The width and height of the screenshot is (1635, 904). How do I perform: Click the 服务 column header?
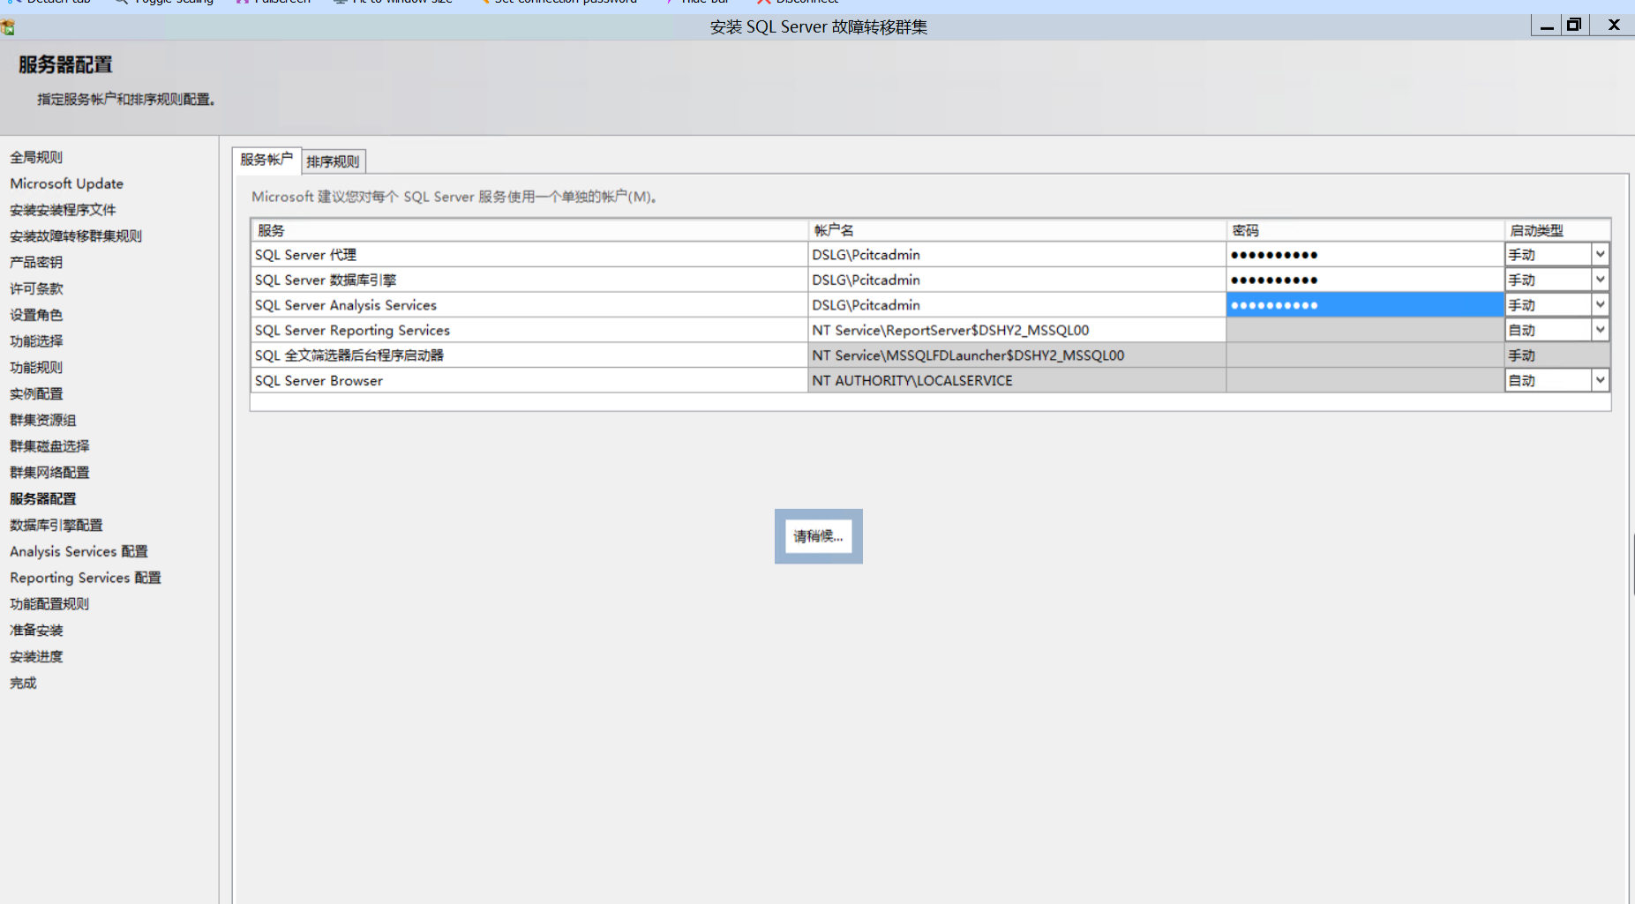click(x=529, y=230)
